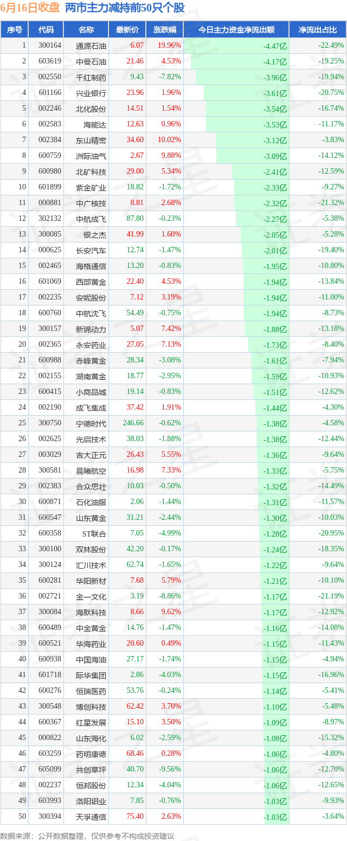This screenshot has width=347, height=841.
Task: Click stock name 千红制药
Action: 91,78
